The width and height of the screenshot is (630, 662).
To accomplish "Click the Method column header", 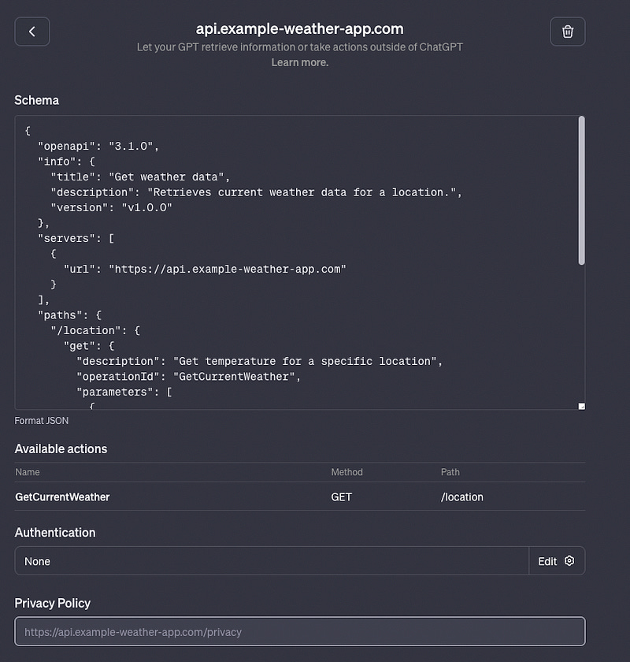I will coord(346,472).
